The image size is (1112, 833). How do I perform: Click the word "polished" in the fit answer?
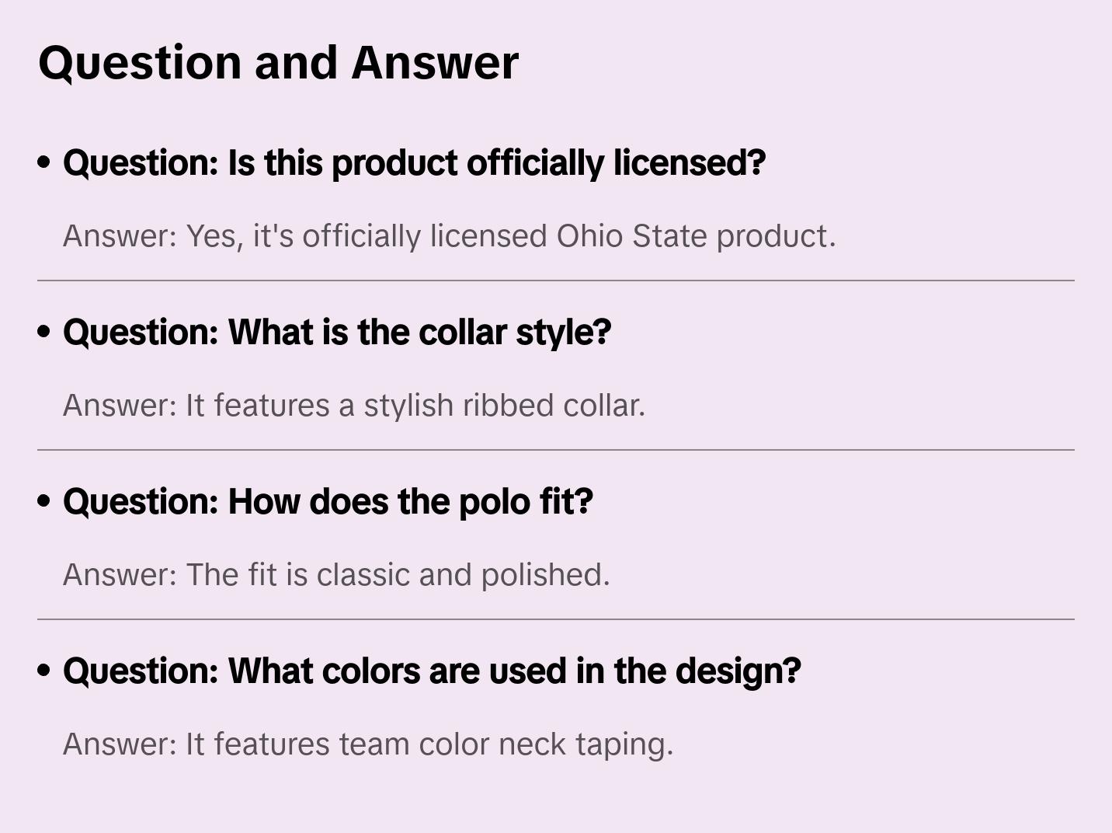pos(544,575)
